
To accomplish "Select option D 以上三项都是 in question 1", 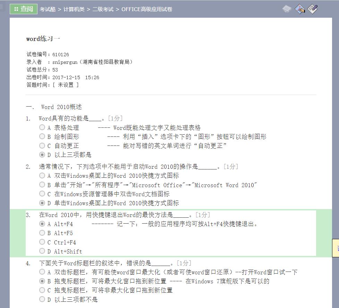I will coord(42,155).
